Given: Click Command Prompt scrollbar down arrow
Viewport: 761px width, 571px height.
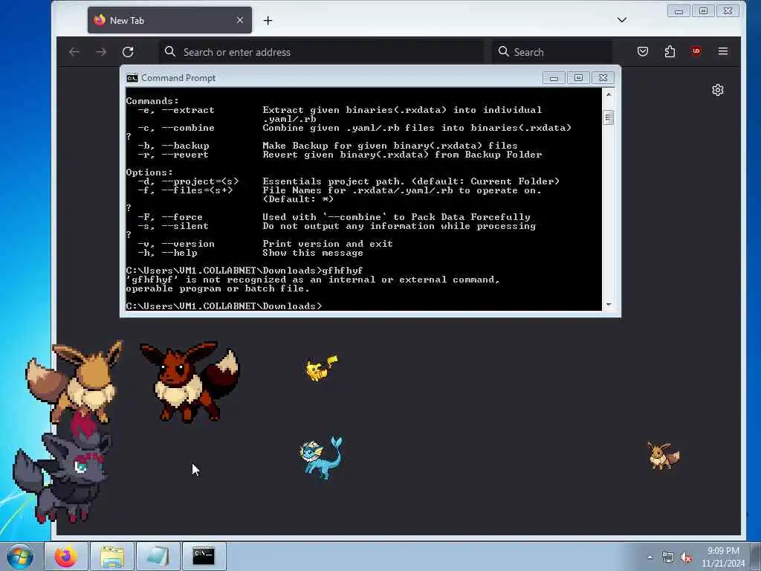Looking at the screenshot, I should 609,305.
